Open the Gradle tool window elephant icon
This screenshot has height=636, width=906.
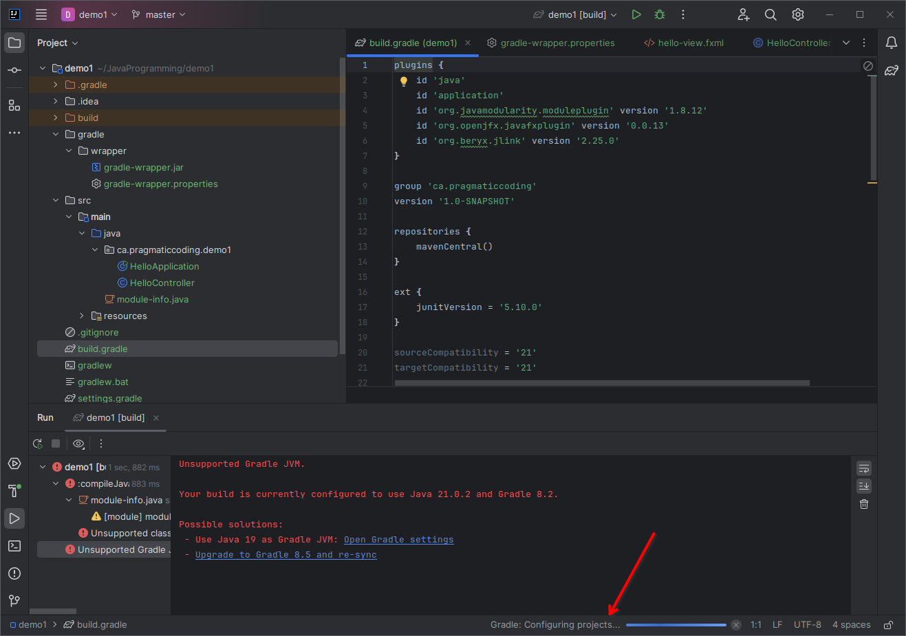(892, 70)
